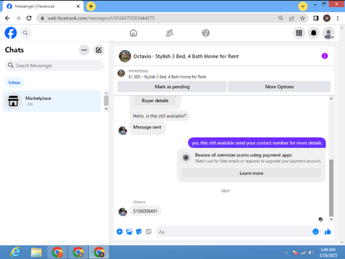Click the Marketplace listing thumbnail
345x259 pixels.
point(121,73)
